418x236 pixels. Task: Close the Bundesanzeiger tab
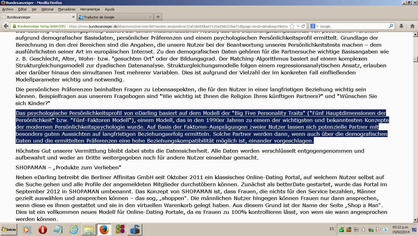point(73,17)
